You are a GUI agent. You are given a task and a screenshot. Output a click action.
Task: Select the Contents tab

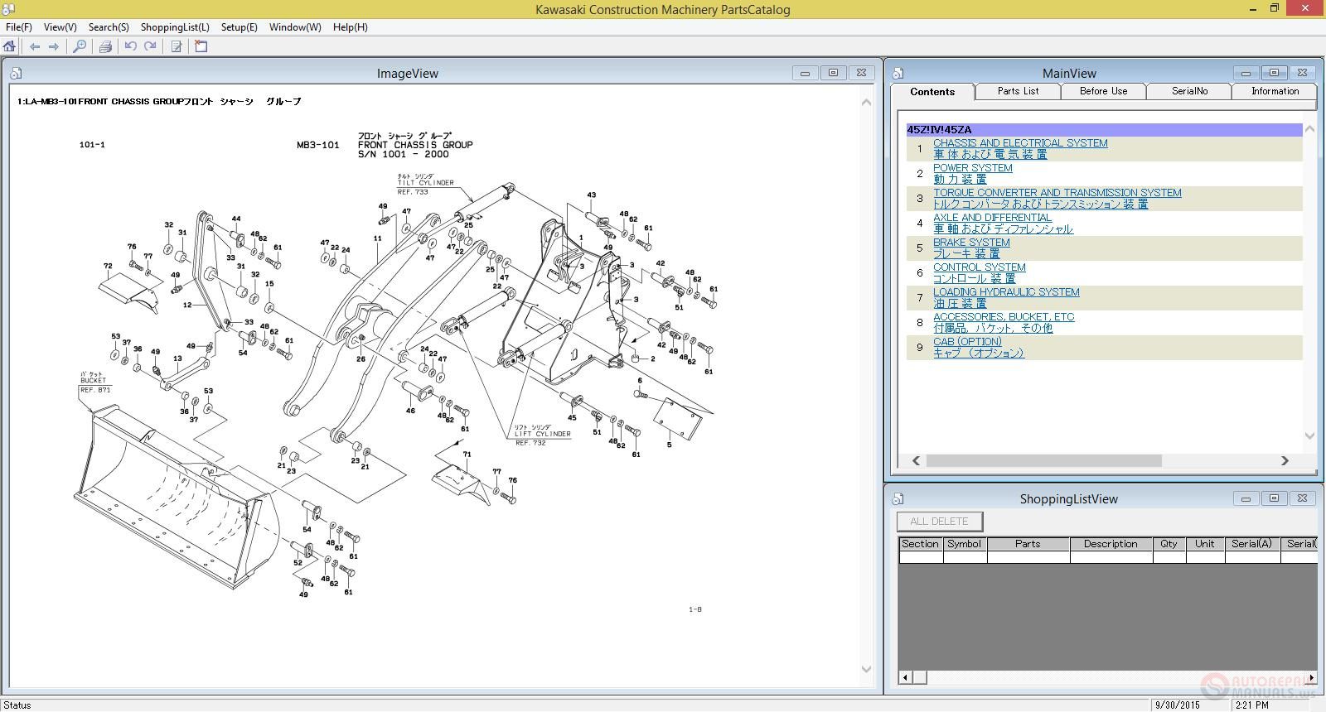click(x=932, y=92)
